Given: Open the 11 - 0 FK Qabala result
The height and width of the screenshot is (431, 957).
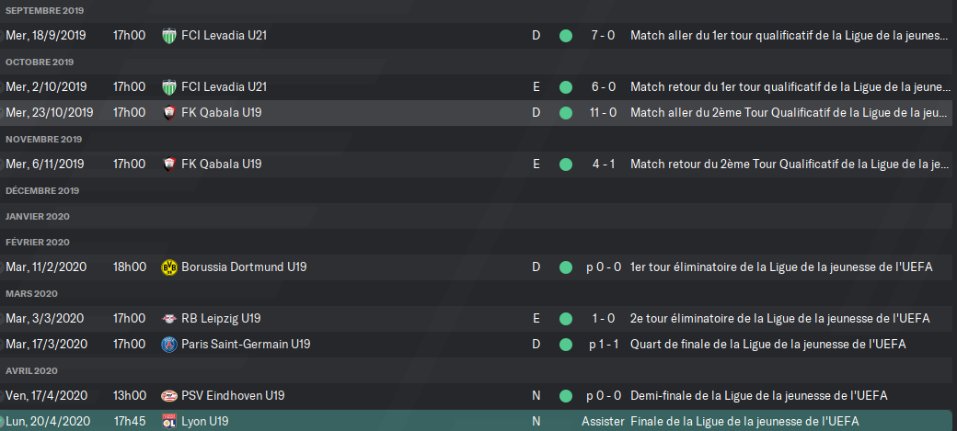Looking at the screenshot, I should point(603,113).
